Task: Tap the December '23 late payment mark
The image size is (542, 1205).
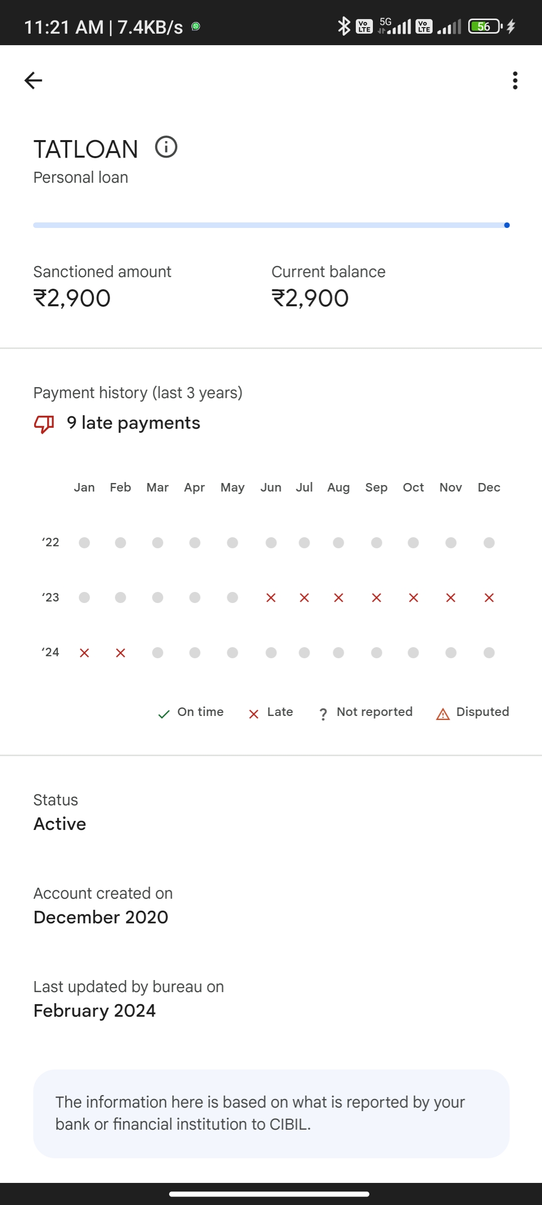Action: pyautogui.click(x=489, y=597)
